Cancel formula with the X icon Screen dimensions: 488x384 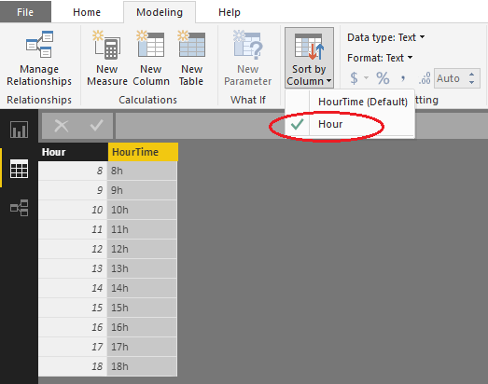[x=62, y=126]
